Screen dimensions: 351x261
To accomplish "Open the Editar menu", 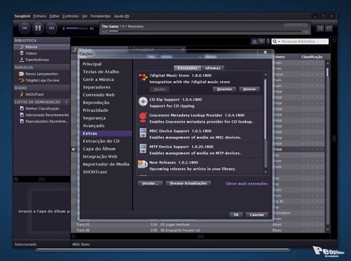I will pos(54,16).
